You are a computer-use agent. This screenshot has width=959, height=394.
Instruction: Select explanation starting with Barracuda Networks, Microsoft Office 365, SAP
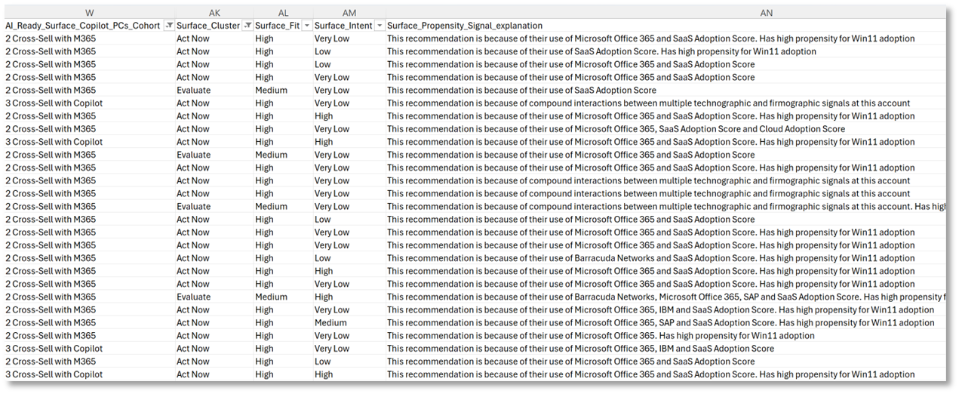[x=666, y=297]
